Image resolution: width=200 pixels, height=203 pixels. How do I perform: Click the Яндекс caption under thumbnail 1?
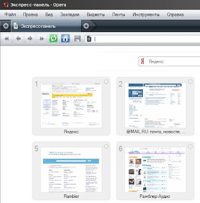[x=71, y=131]
